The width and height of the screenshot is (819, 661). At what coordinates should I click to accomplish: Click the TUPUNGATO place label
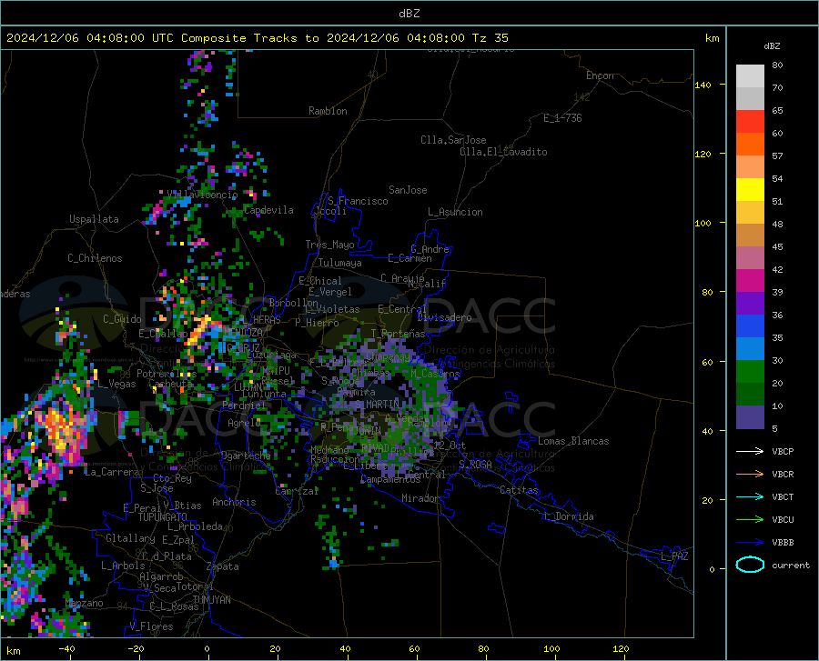pos(163,517)
